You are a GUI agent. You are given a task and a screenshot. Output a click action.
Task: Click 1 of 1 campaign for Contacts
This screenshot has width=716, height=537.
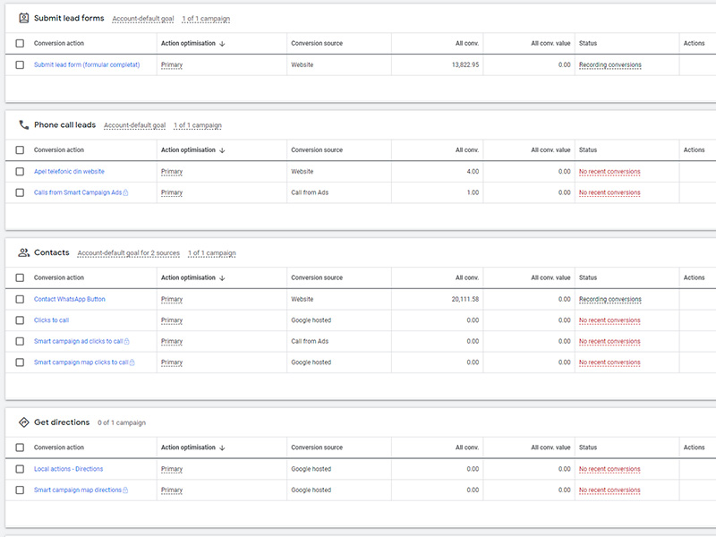pyautogui.click(x=212, y=253)
